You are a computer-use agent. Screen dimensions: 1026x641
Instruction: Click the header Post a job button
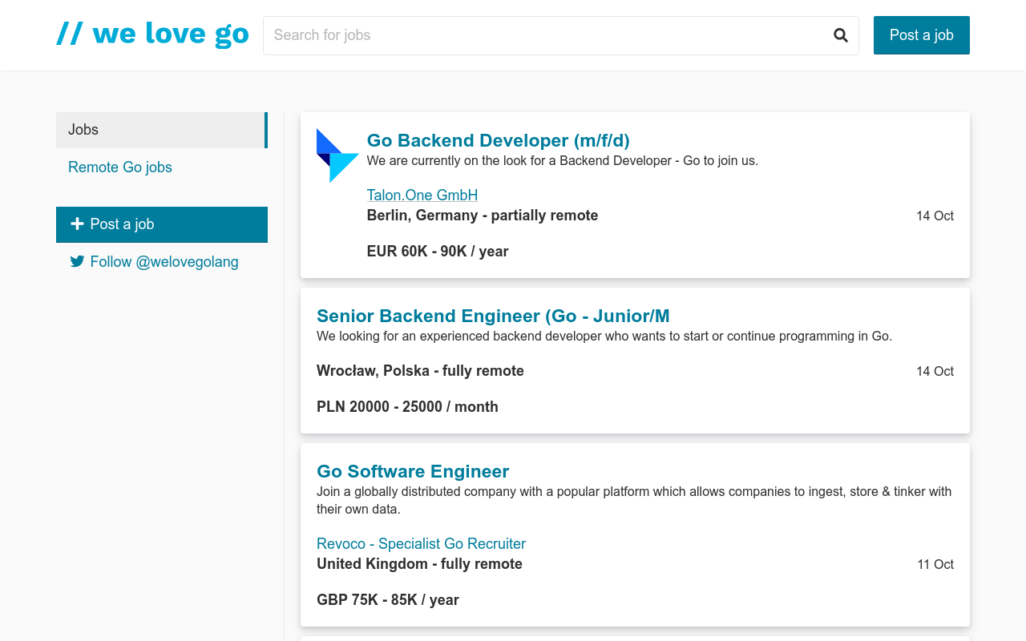921,35
